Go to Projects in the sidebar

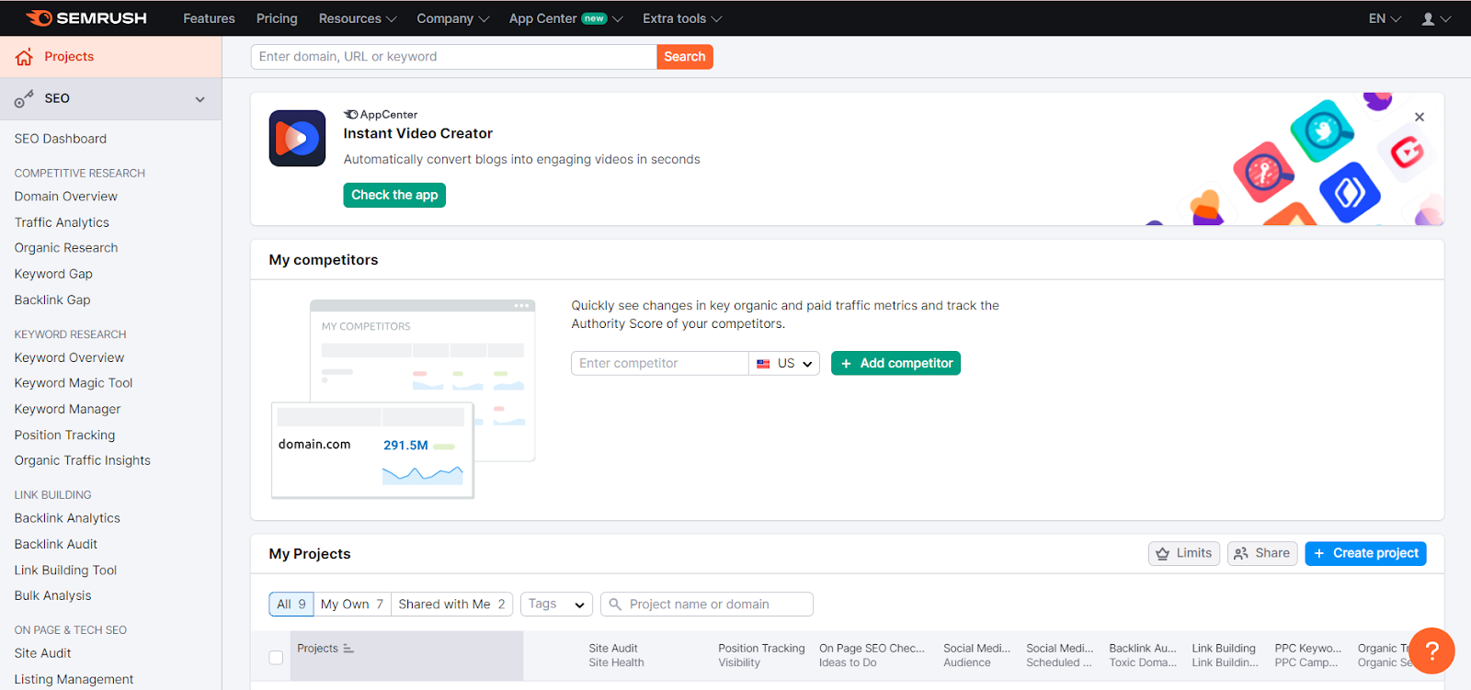69,57
